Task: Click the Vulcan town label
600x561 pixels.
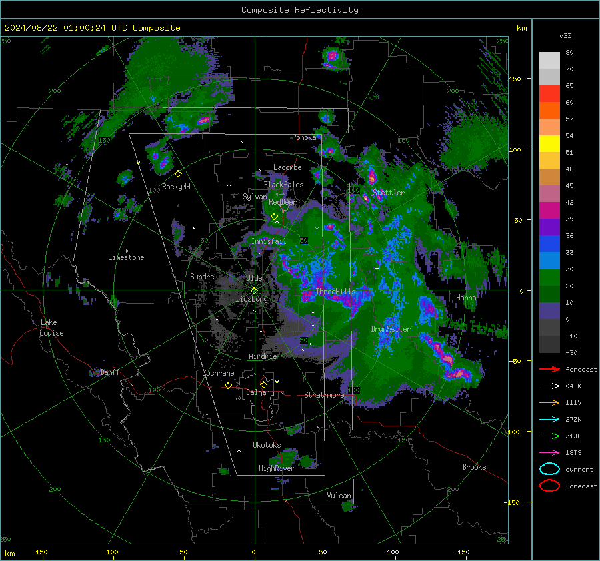Action: pyautogui.click(x=339, y=496)
